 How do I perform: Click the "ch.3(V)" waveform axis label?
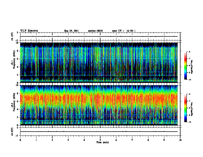click(x=12, y=132)
